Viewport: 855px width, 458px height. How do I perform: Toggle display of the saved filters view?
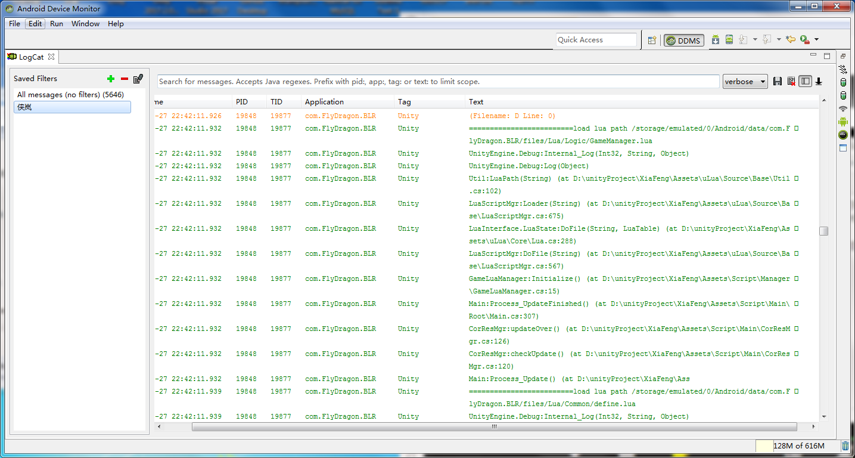coord(805,82)
